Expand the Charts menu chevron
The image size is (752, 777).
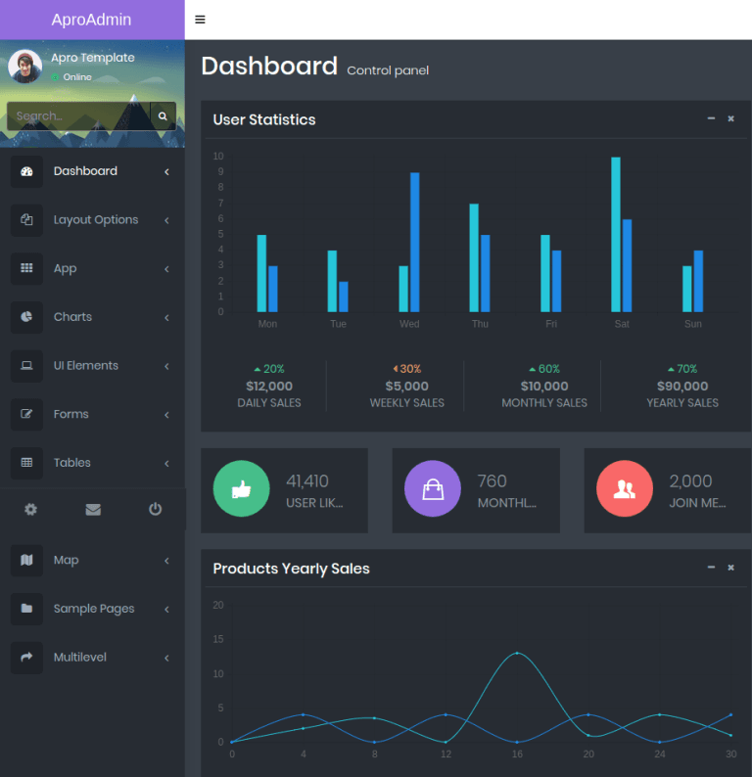coord(167,318)
